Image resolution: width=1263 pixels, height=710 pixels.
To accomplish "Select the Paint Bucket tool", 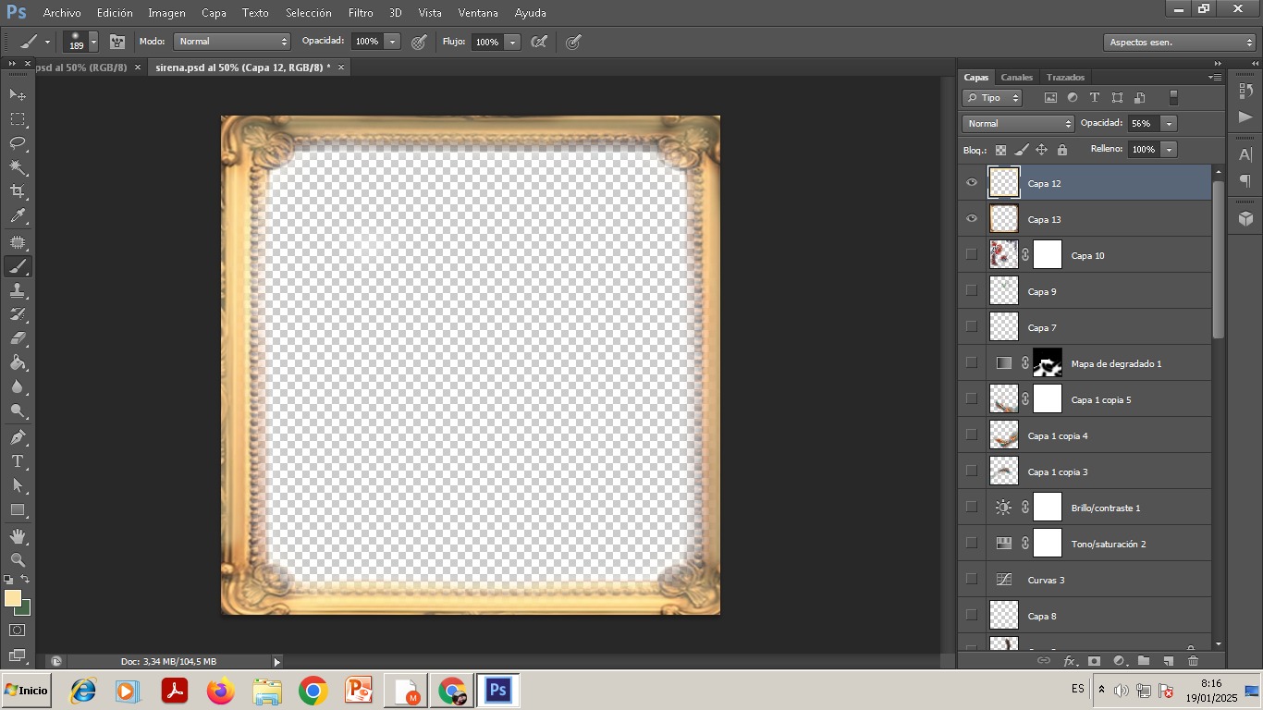I will click(x=18, y=362).
